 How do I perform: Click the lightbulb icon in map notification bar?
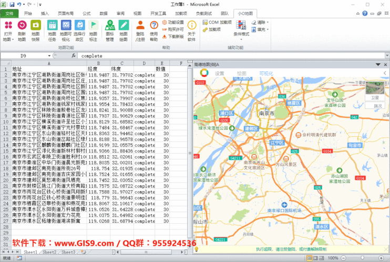pos(196,249)
